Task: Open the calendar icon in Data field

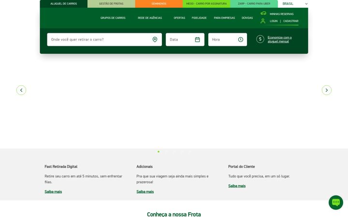Action: point(197,40)
